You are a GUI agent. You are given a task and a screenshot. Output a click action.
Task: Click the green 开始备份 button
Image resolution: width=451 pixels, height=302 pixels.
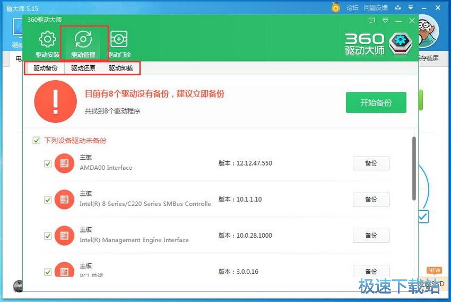tap(376, 102)
